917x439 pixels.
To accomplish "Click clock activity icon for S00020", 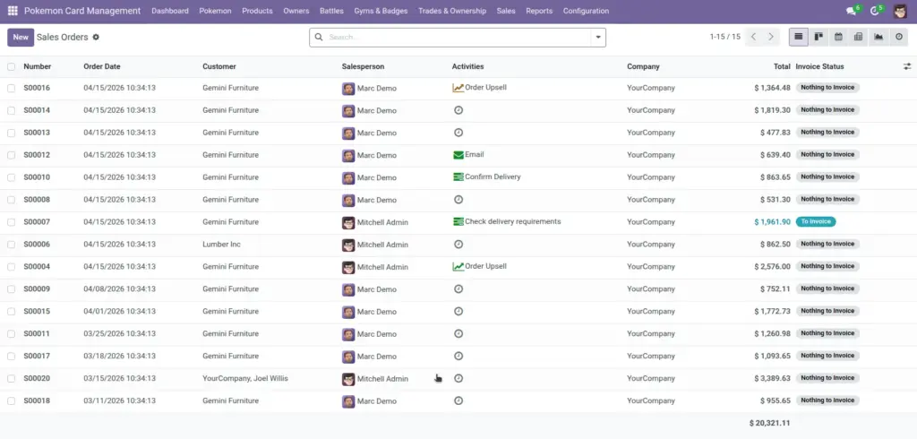I will pos(458,378).
